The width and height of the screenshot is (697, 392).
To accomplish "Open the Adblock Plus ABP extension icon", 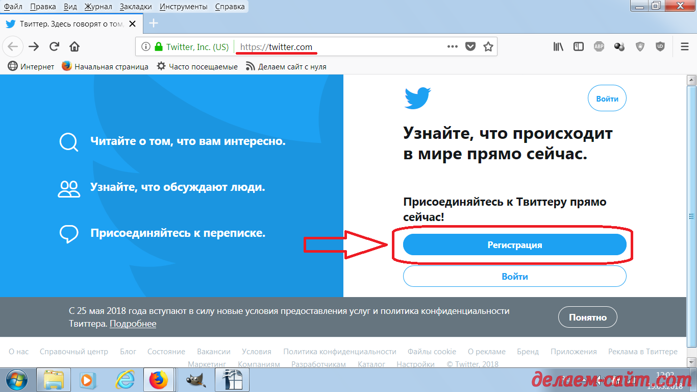I will pos(599,46).
